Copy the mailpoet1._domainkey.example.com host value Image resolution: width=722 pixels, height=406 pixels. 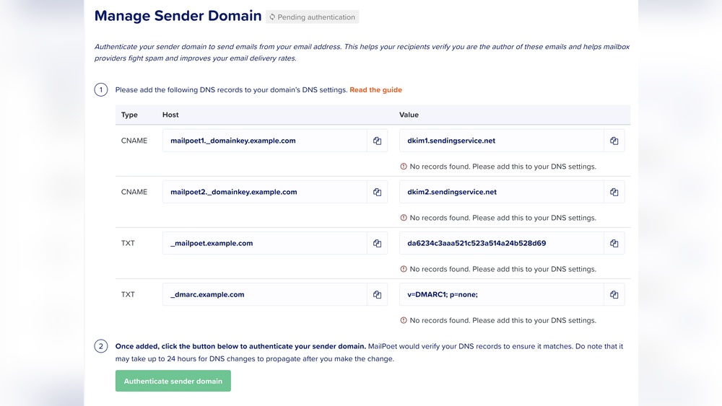pyautogui.click(x=377, y=141)
